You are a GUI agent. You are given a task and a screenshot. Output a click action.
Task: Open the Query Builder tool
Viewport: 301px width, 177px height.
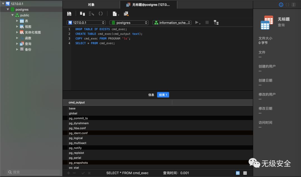pos(82,14)
